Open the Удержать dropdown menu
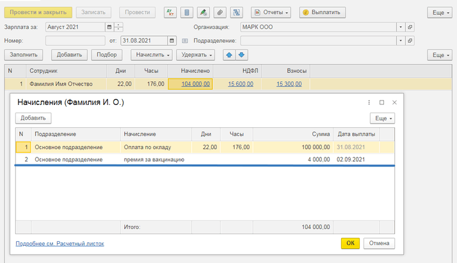 [x=197, y=55]
